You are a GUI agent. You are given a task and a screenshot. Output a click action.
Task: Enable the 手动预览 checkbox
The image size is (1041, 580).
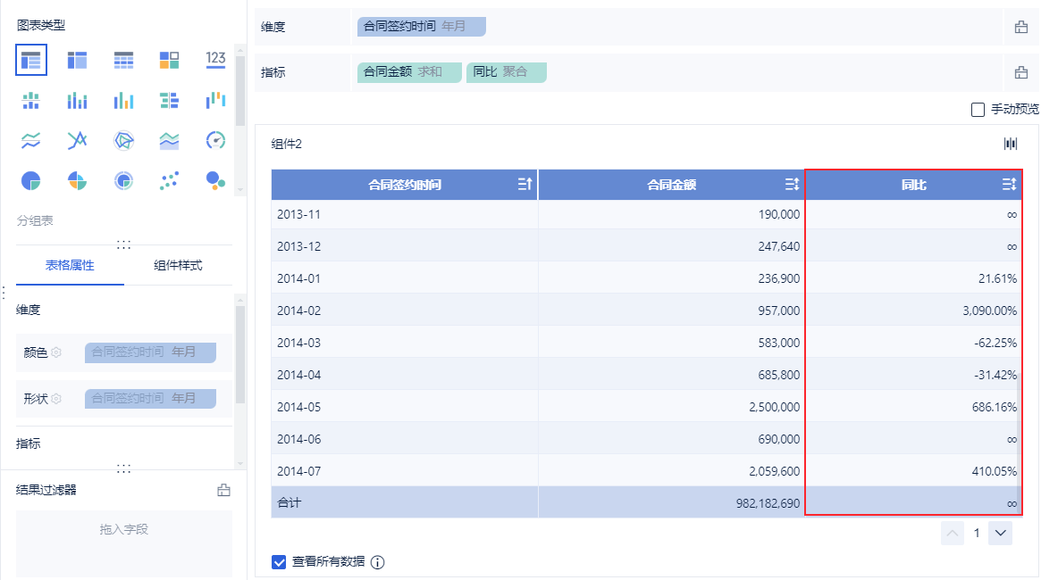978,110
